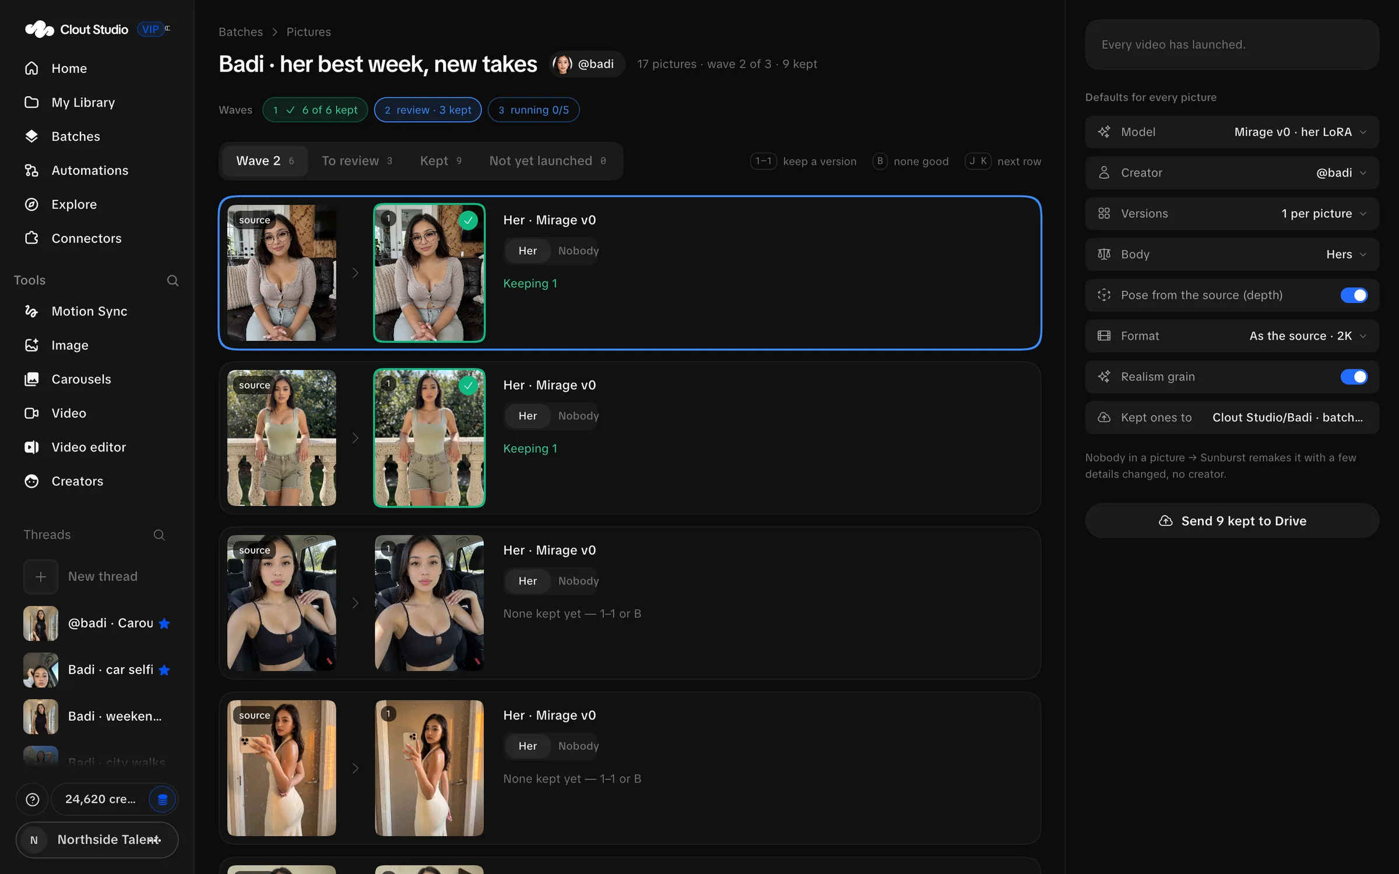Screen dimensions: 1399x874
Task: Click the blue credits coin icon
Action: coord(163,799)
